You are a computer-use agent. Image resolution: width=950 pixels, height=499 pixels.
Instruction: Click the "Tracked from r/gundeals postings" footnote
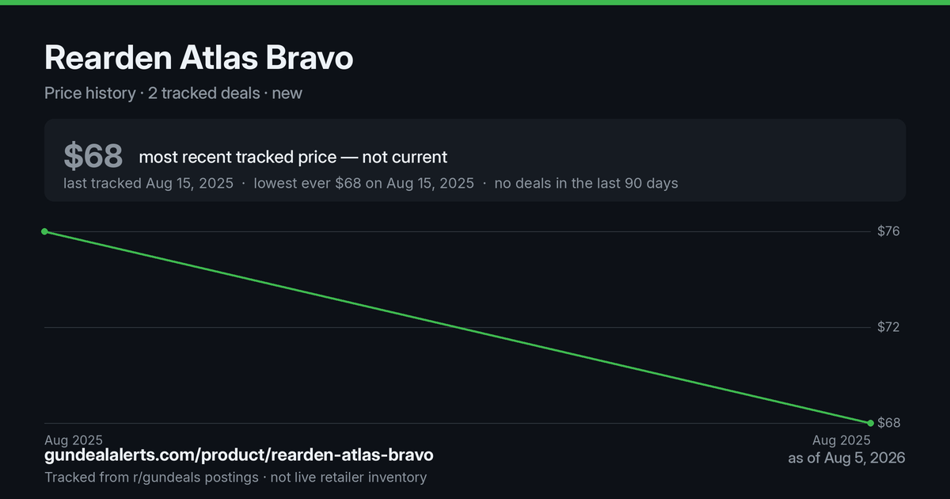click(151, 478)
